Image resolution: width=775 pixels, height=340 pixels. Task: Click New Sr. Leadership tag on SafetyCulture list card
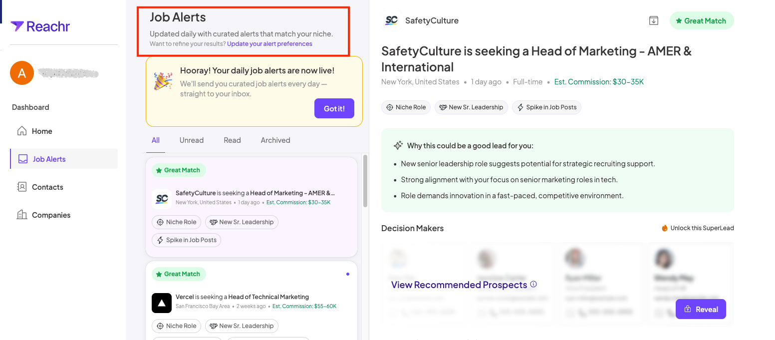point(242,222)
